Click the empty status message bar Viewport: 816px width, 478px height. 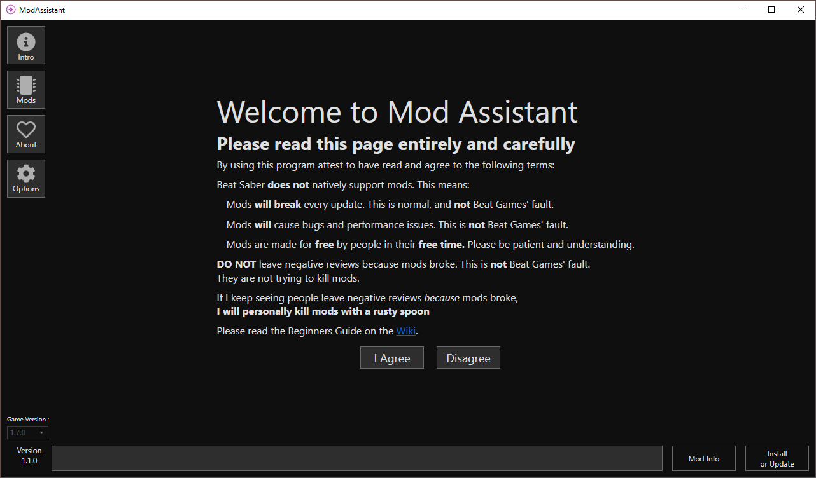click(357, 458)
